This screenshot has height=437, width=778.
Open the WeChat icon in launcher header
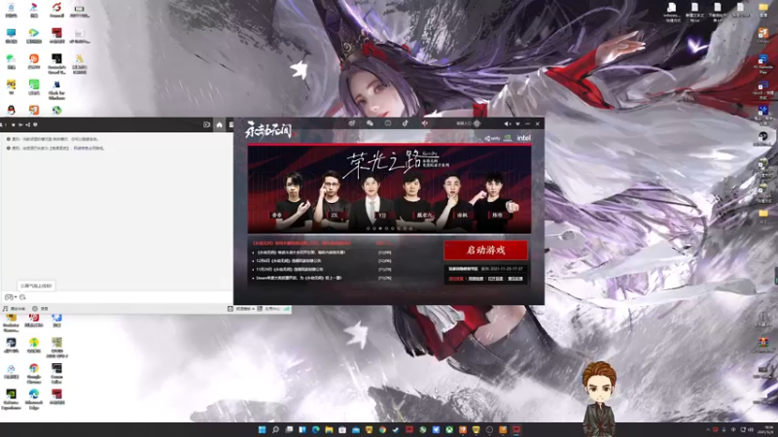tap(370, 123)
